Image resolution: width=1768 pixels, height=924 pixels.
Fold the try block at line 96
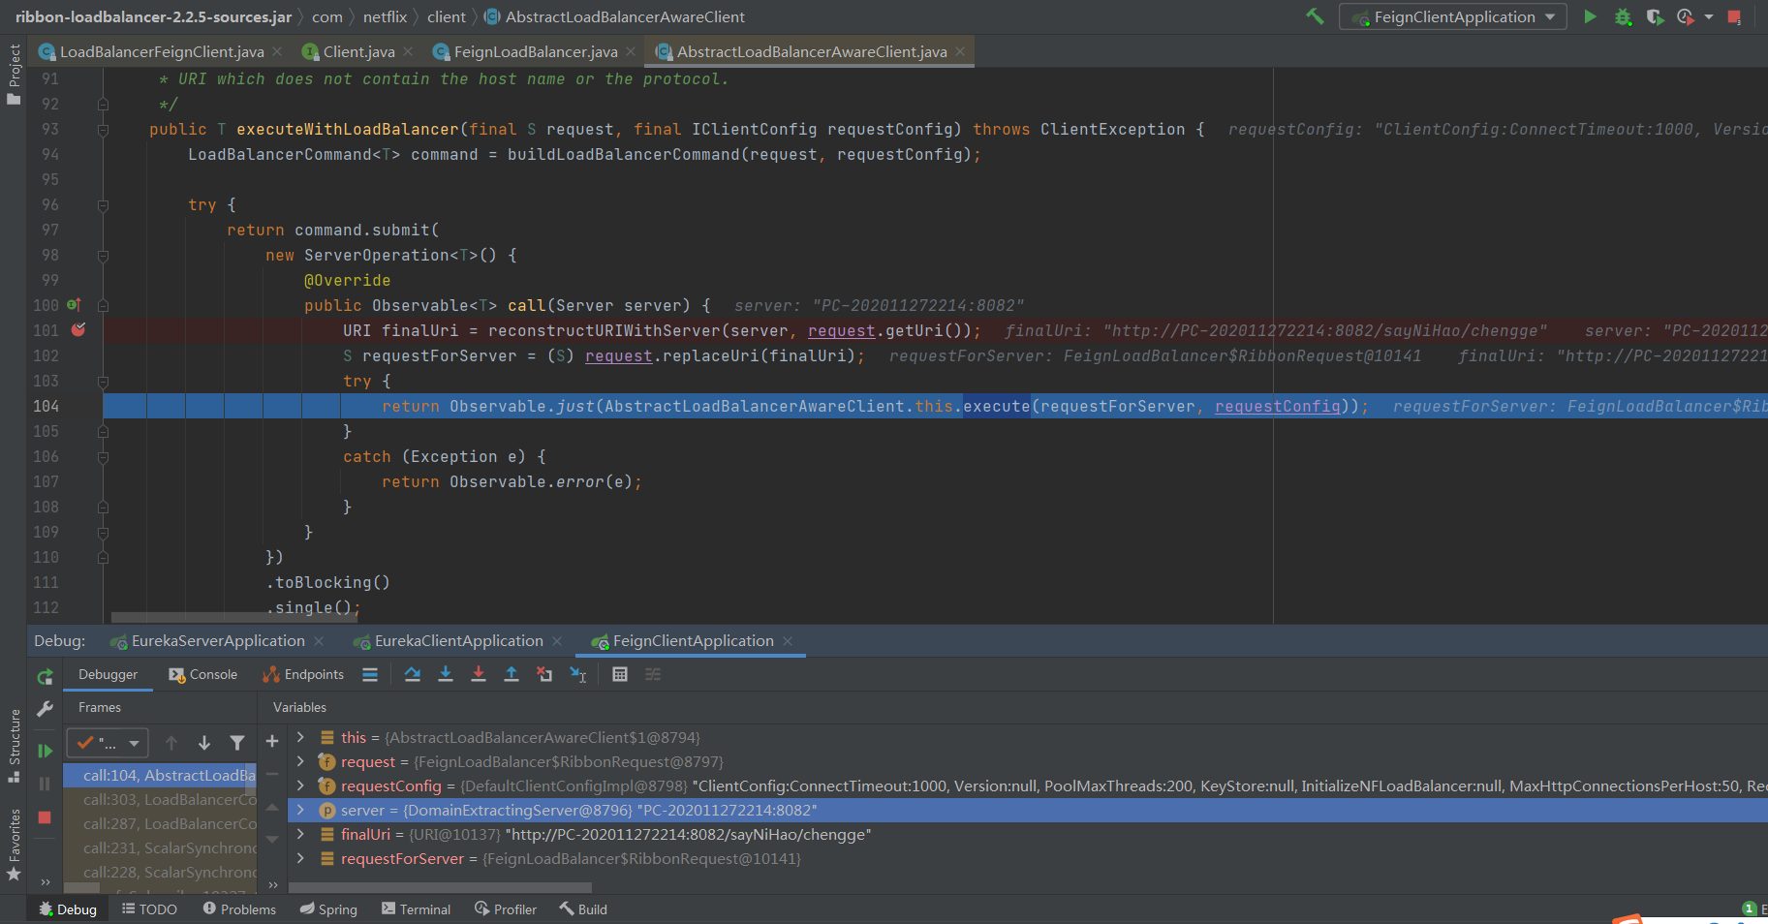tap(103, 204)
